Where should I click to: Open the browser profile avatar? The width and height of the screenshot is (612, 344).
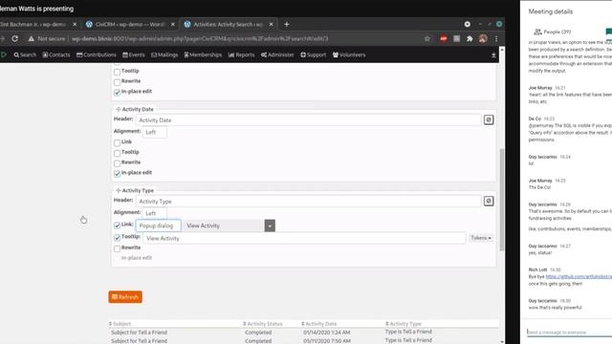(483, 38)
